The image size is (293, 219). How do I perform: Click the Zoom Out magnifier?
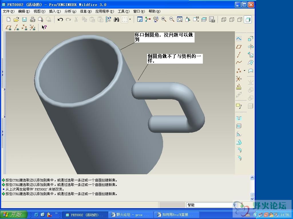(172, 19)
